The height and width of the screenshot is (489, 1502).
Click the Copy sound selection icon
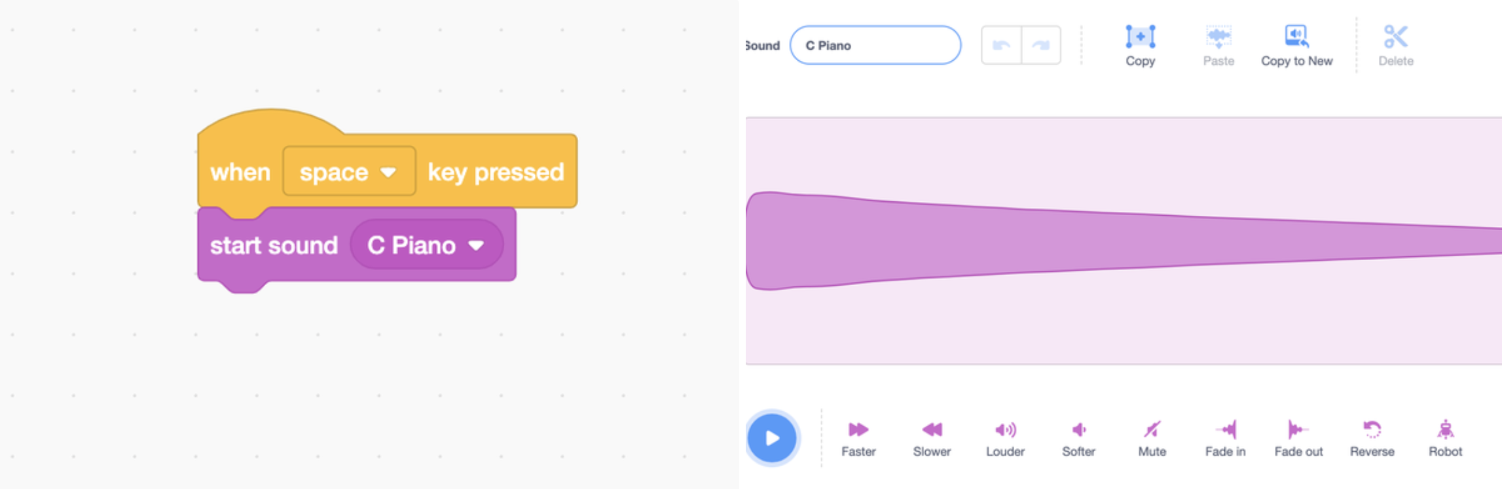point(1140,37)
